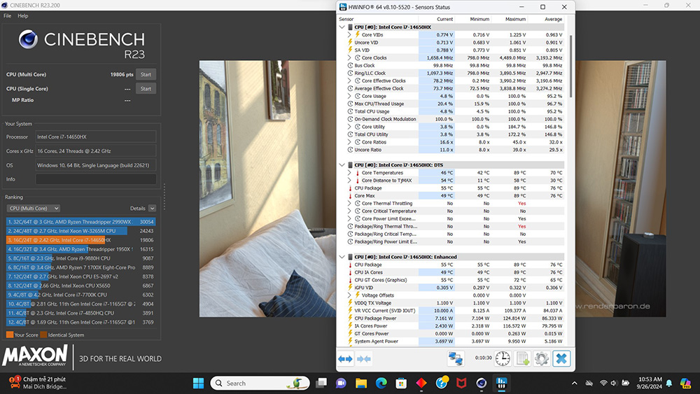The width and height of the screenshot is (700, 394).
Task: Click the HWiNFO sensors vertical scrollbar
Action: 570,66
